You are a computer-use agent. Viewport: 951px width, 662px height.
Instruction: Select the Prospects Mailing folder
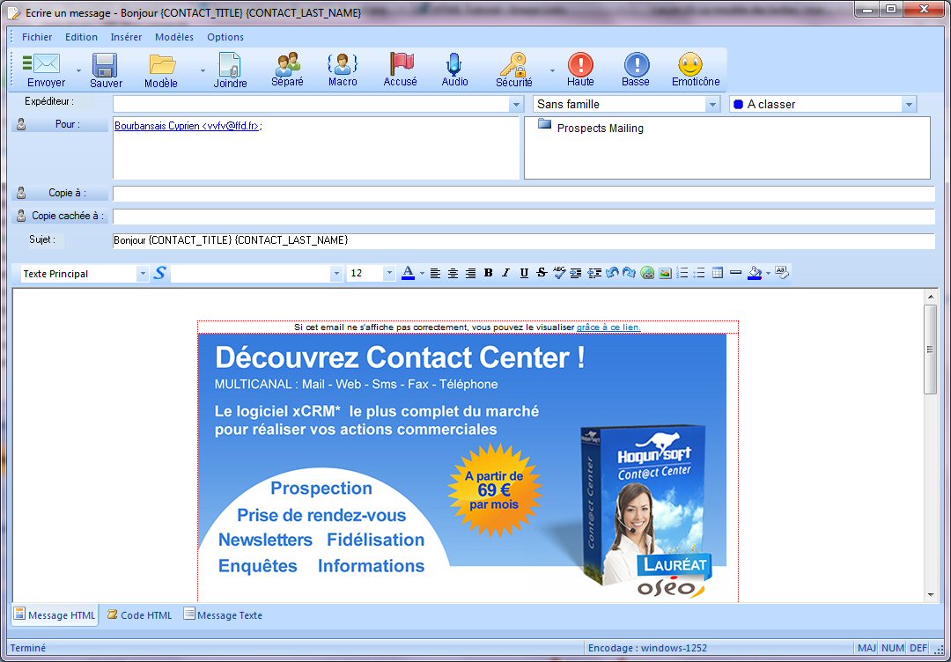[x=591, y=128]
